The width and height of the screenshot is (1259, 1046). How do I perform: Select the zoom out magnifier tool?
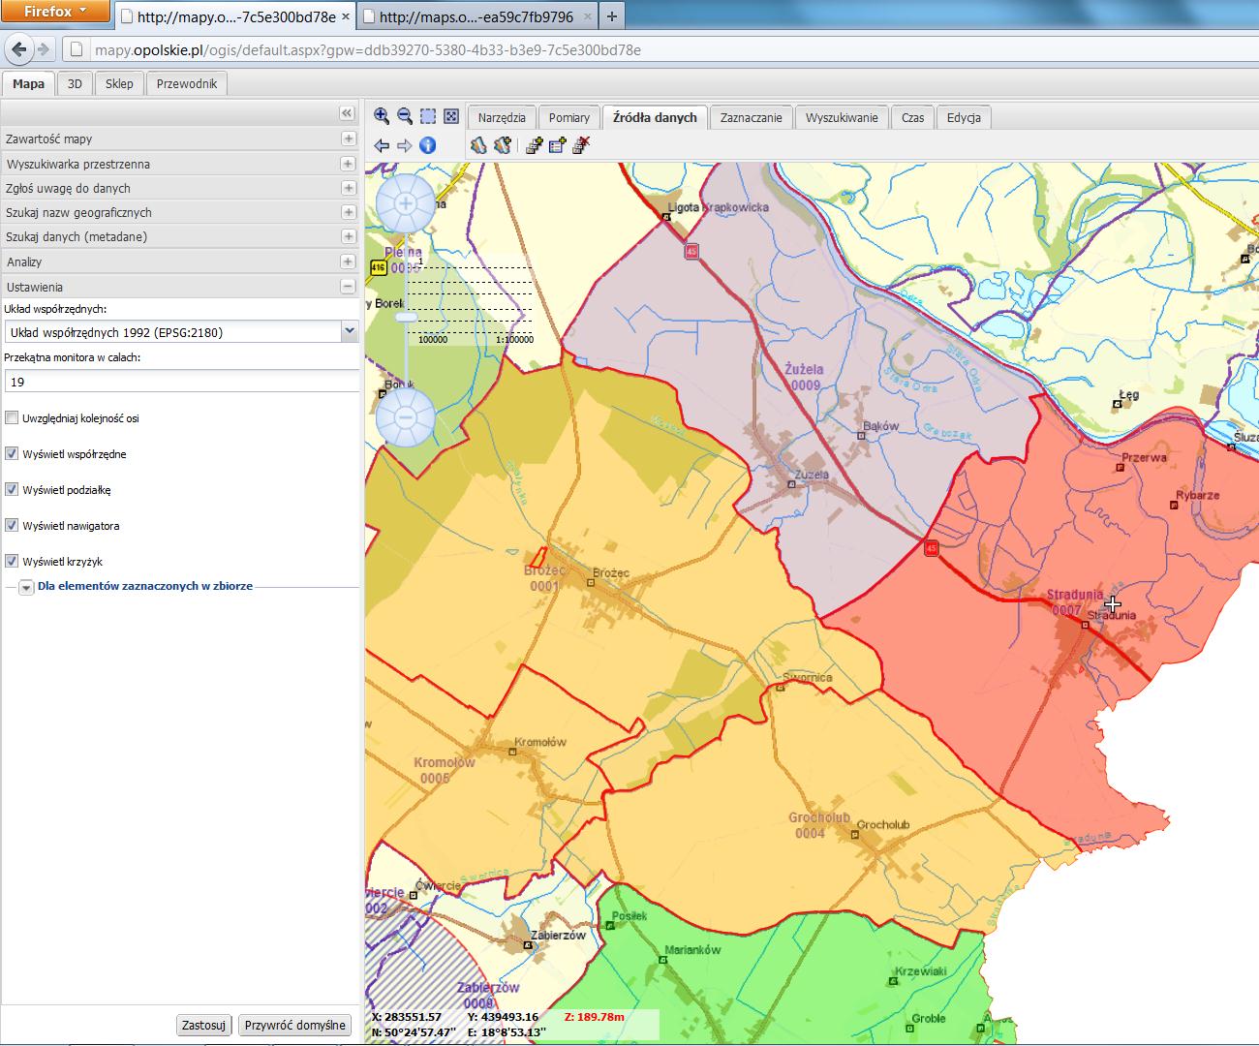(x=405, y=116)
